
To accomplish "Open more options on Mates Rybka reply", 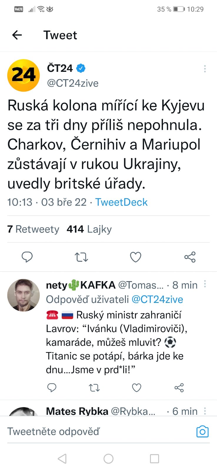I will [205, 411].
